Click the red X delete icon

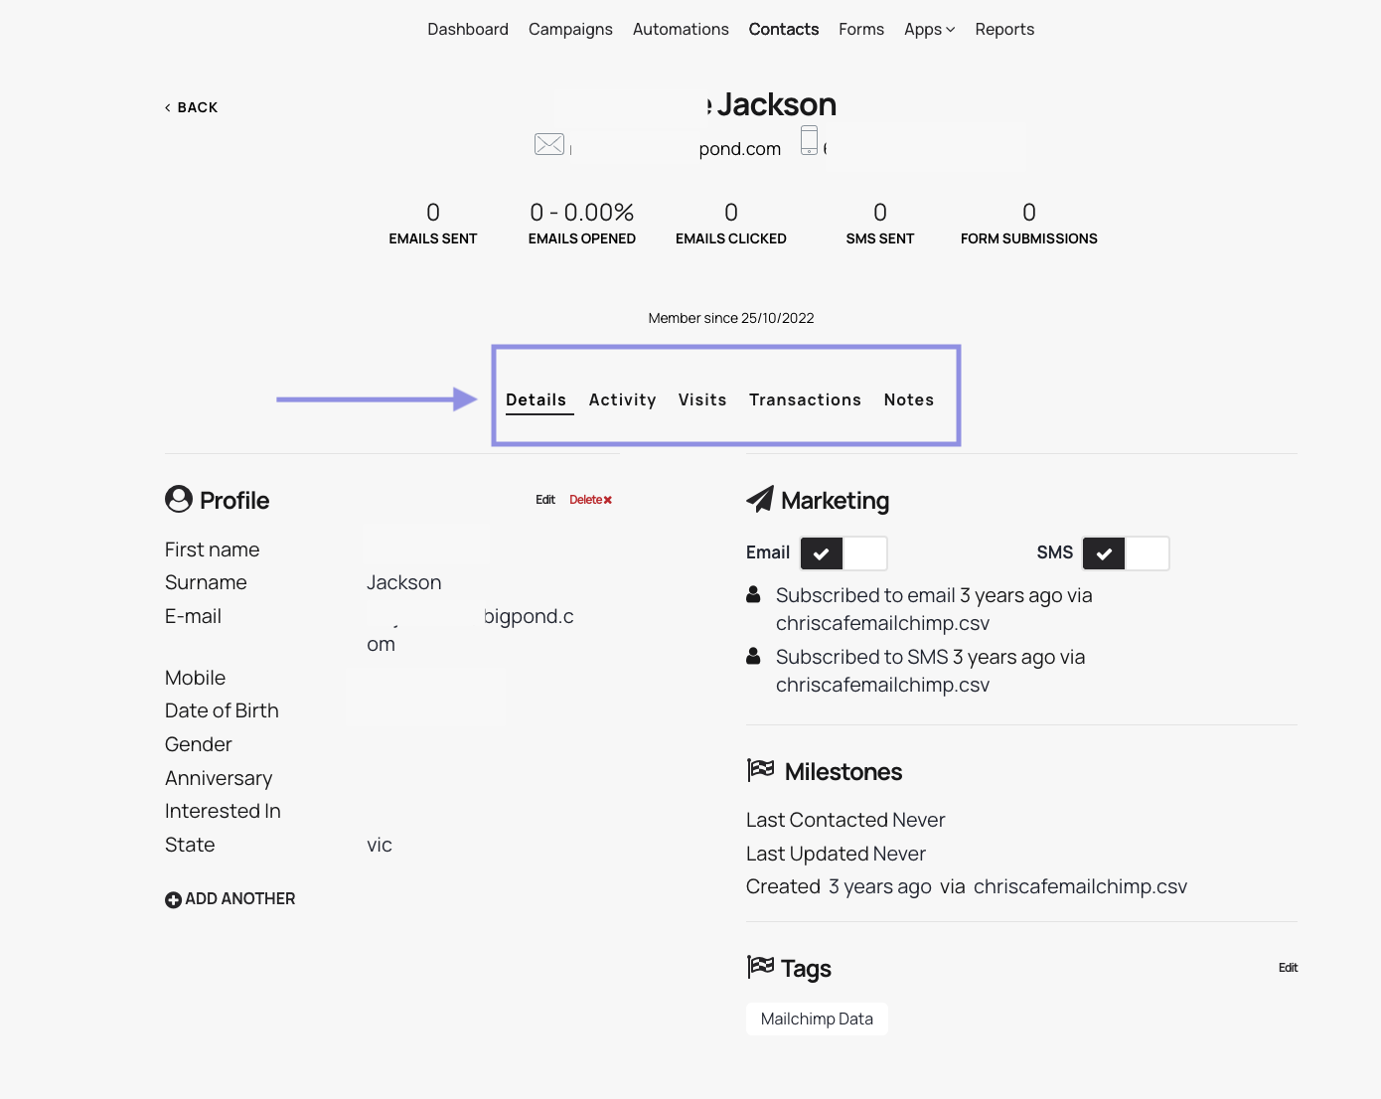coord(608,500)
